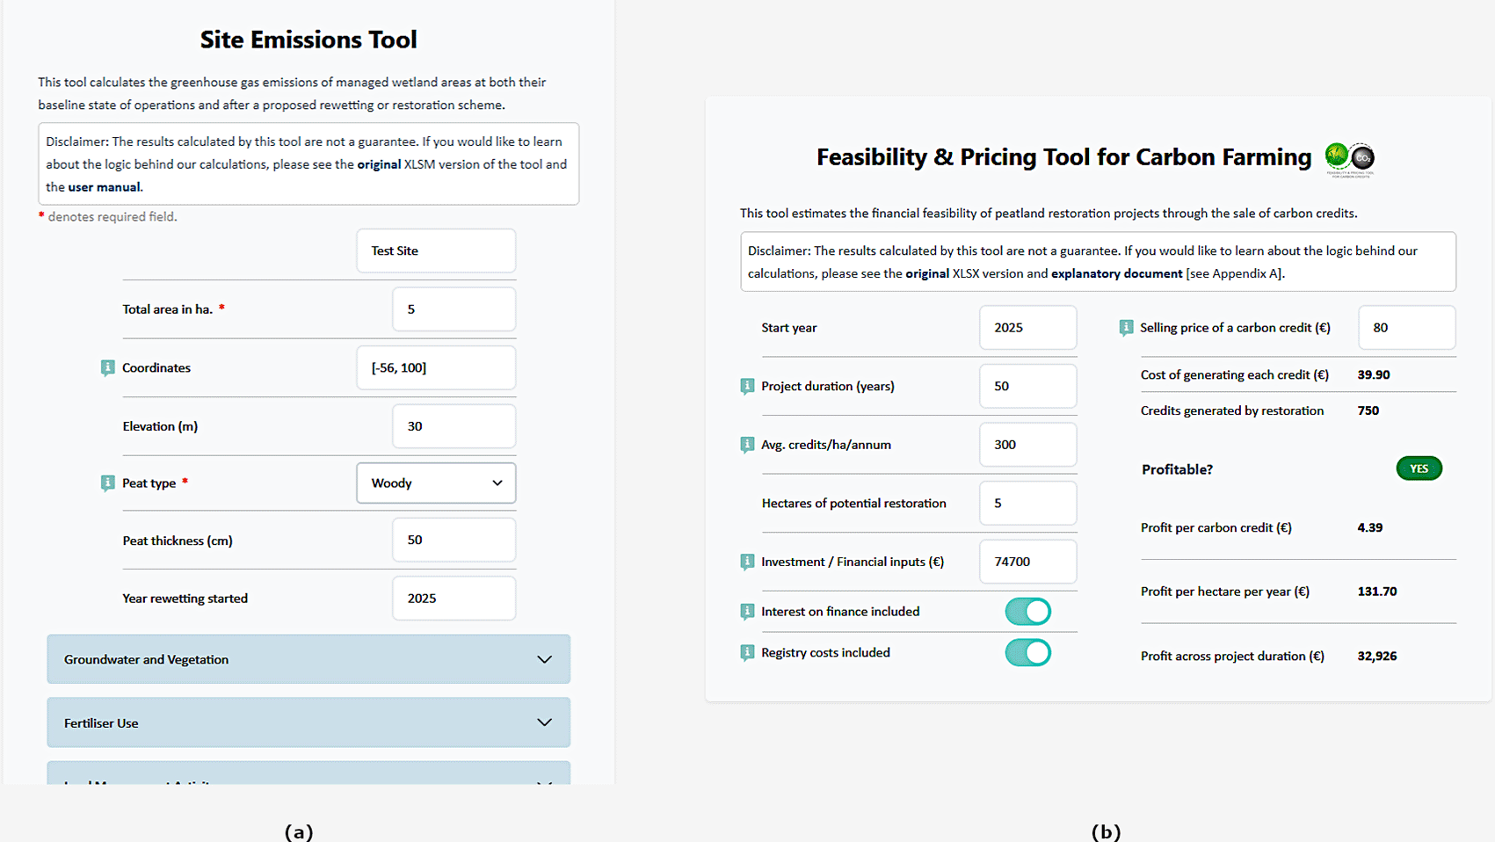Click info icon beside Peat type
The height and width of the screenshot is (842, 1495).
(107, 483)
